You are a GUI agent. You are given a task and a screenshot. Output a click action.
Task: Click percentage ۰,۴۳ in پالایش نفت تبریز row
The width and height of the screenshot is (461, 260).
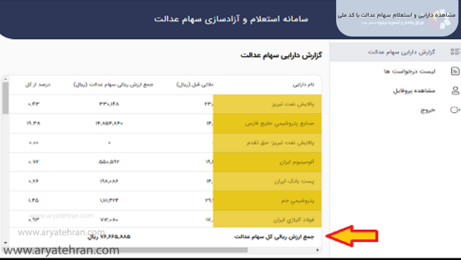(33, 104)
